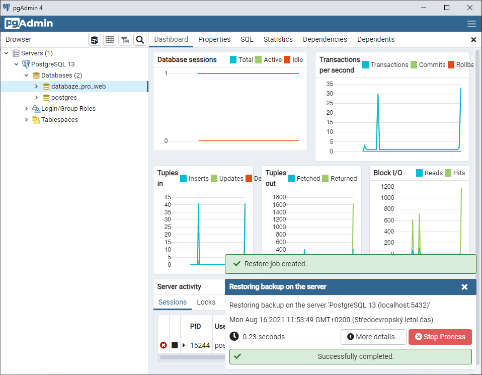
Task: Click the More details button
Action: tap(373, 337)
